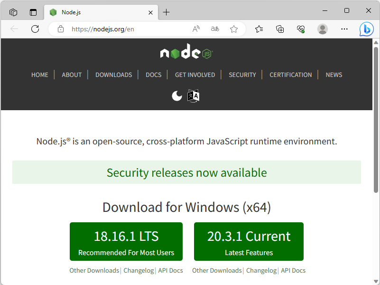
Task: Open the Security releases now available banner
Action: click(186, 172)
